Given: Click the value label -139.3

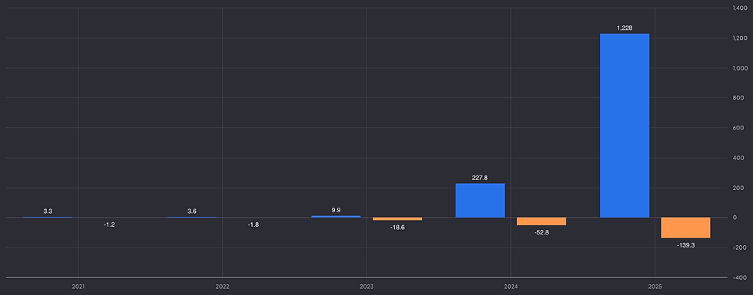Looking at the screenshot, I should pos(685,244).
